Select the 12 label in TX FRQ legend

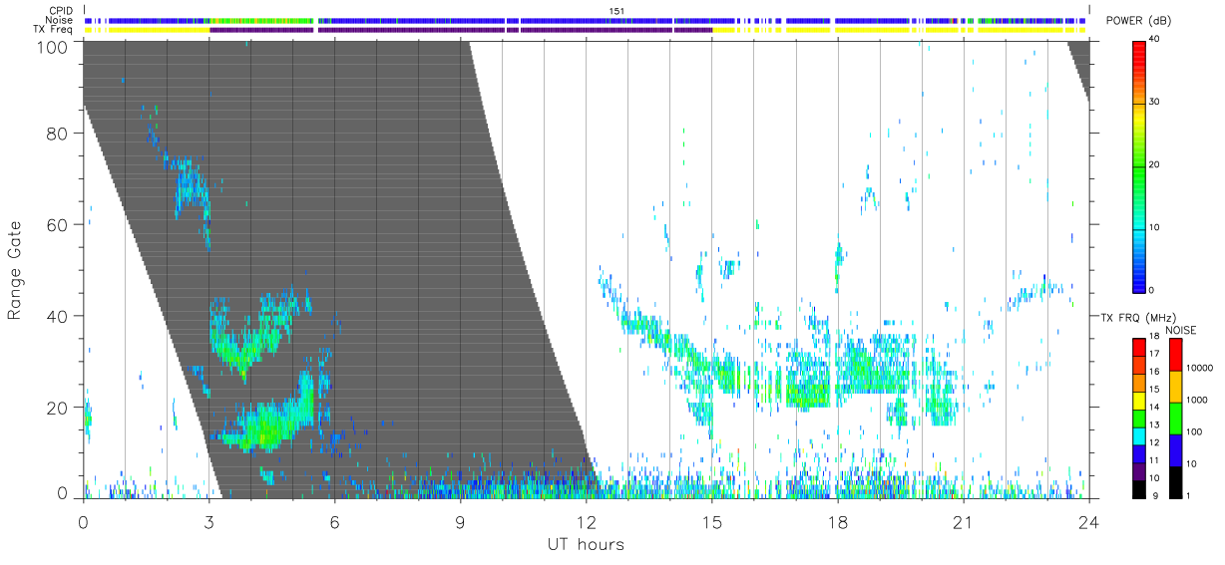(1154, 442)
